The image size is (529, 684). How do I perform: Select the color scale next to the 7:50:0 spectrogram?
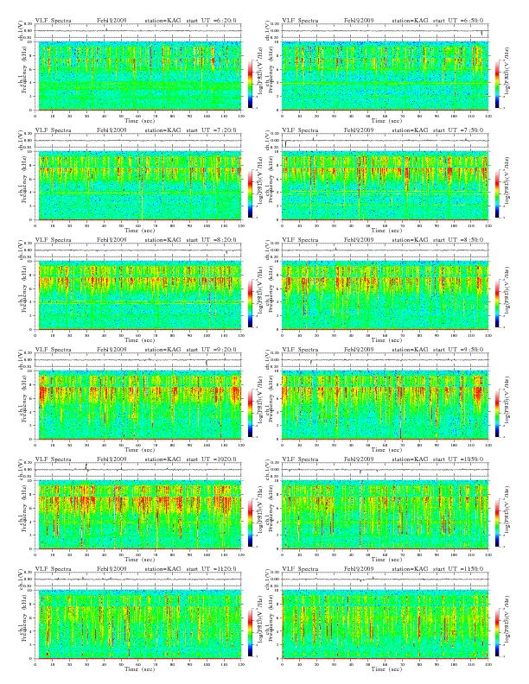tap(498, 193)
